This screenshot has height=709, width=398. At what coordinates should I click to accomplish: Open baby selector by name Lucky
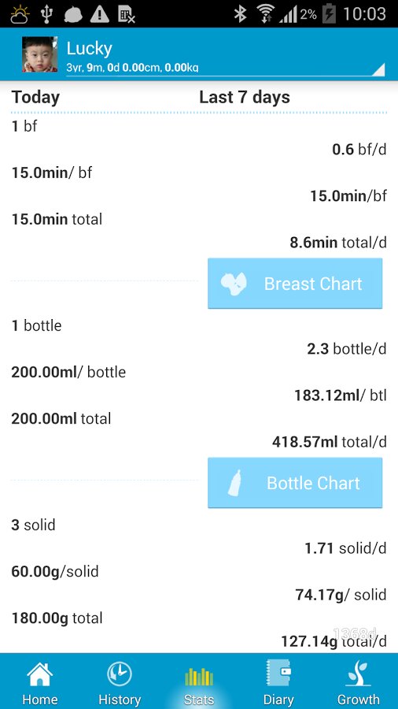pos(90,48)
